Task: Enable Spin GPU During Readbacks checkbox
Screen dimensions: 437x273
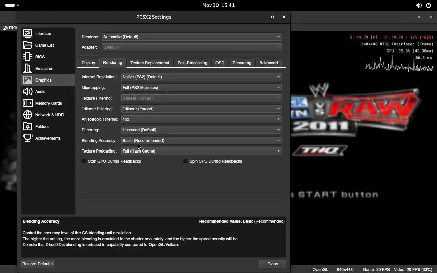Action: click(x=84, y=161)
